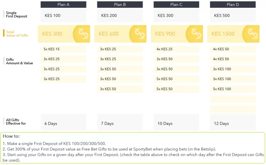Click the KES 900 total value banner text
The width and height of the screenshot is (266, 165).
pyautogui.click(x=165, y=34)
